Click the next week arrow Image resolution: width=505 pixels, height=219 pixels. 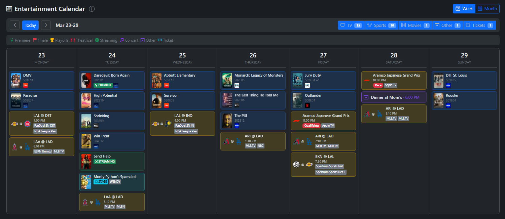click(45, 25)
